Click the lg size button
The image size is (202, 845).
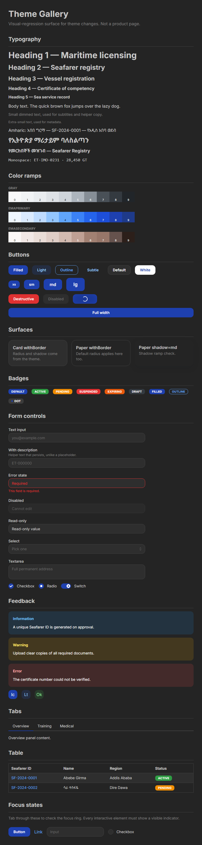75,284
